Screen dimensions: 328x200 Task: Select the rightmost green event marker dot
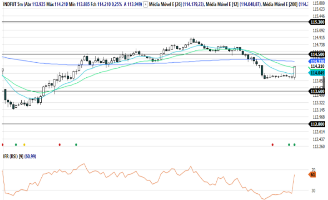pos(294,145)
